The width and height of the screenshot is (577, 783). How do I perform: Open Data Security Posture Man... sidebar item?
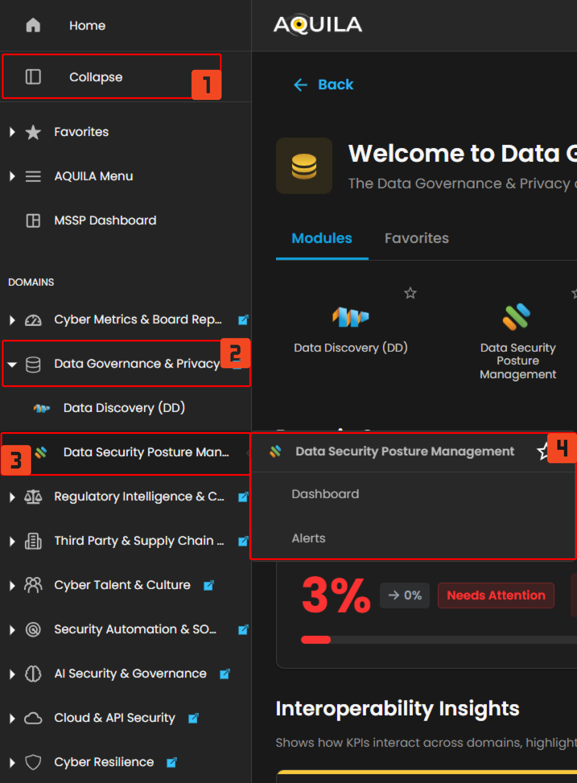[x=146, y=452]
